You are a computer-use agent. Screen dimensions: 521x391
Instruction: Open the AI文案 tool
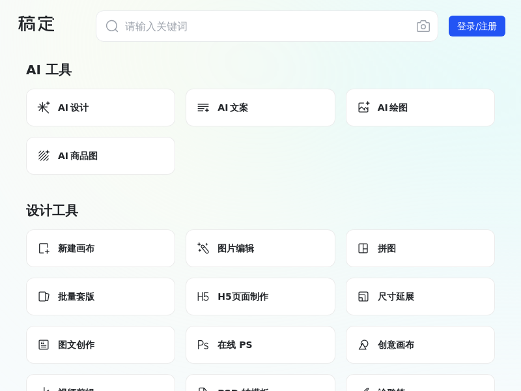260,108
